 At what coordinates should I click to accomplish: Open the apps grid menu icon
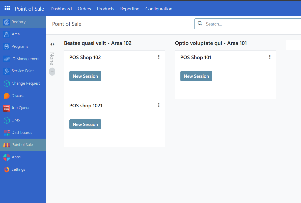[x=7, y=9]
